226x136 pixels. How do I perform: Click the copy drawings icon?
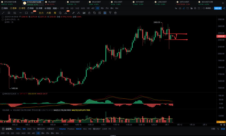94,13
